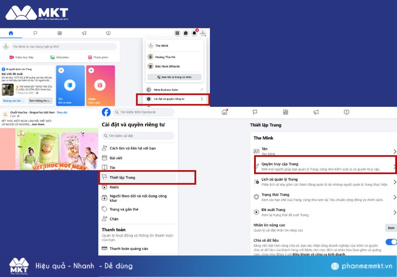The width and height of the screenshot is (397, 277).
Task: Expand Lịch sử quản lý Trang chevron
Action: click(x=394, y=182)
